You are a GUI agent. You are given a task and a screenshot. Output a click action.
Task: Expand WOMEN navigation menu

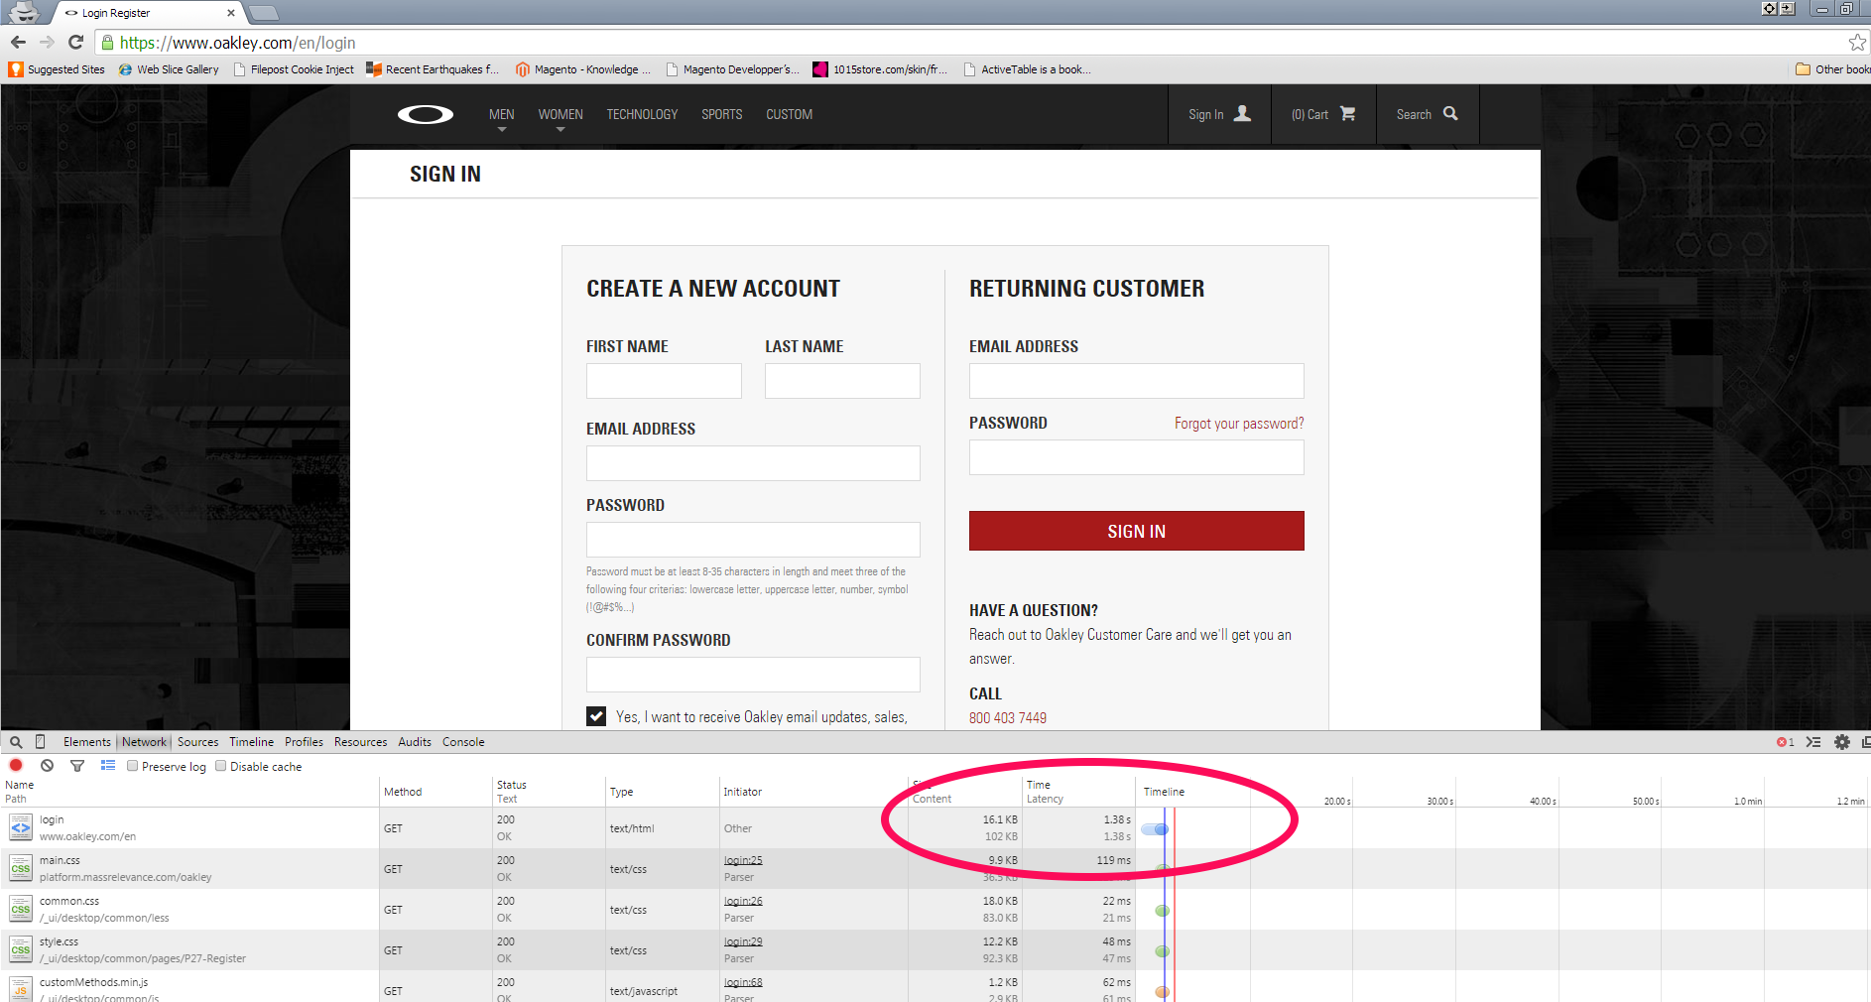(x=561, y=115)
